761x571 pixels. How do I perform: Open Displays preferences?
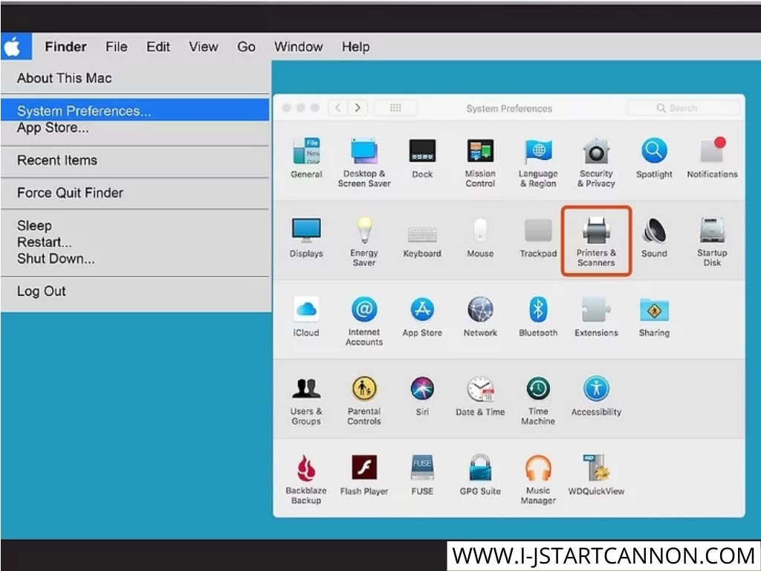coord(306,237)
